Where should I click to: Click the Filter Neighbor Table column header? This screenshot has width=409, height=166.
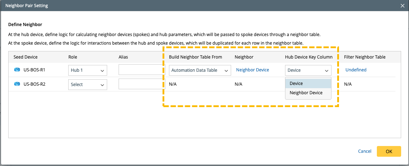(x=365, y=57)
